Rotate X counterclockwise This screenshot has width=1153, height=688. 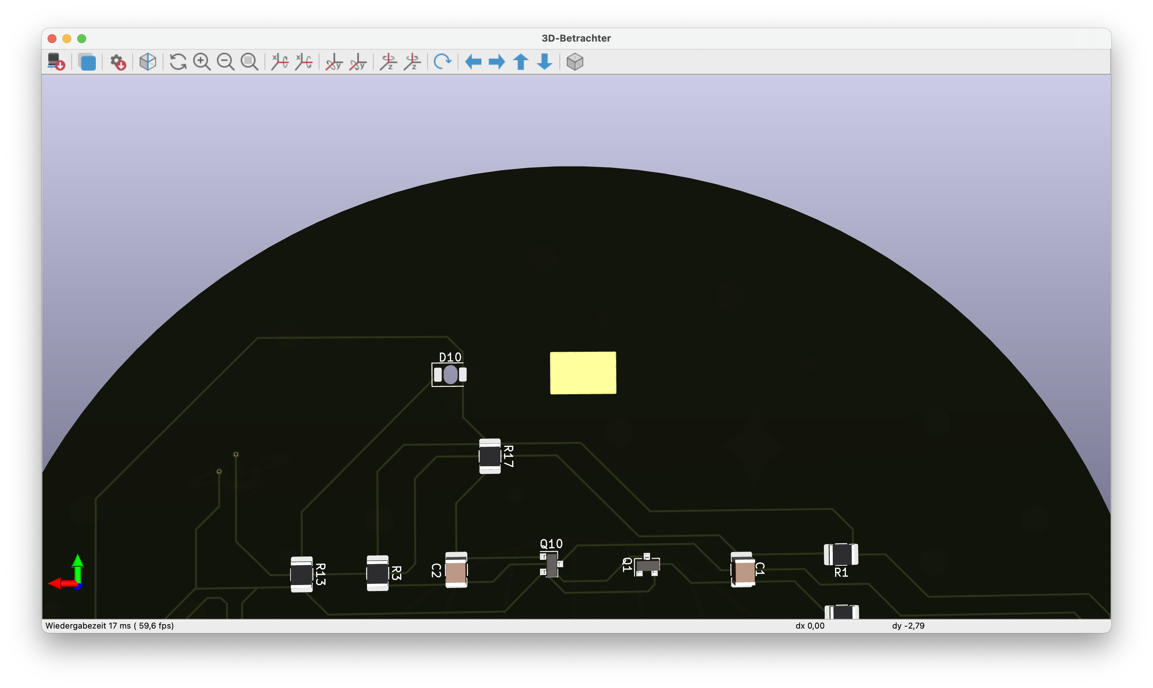click(x=304, y=62)
